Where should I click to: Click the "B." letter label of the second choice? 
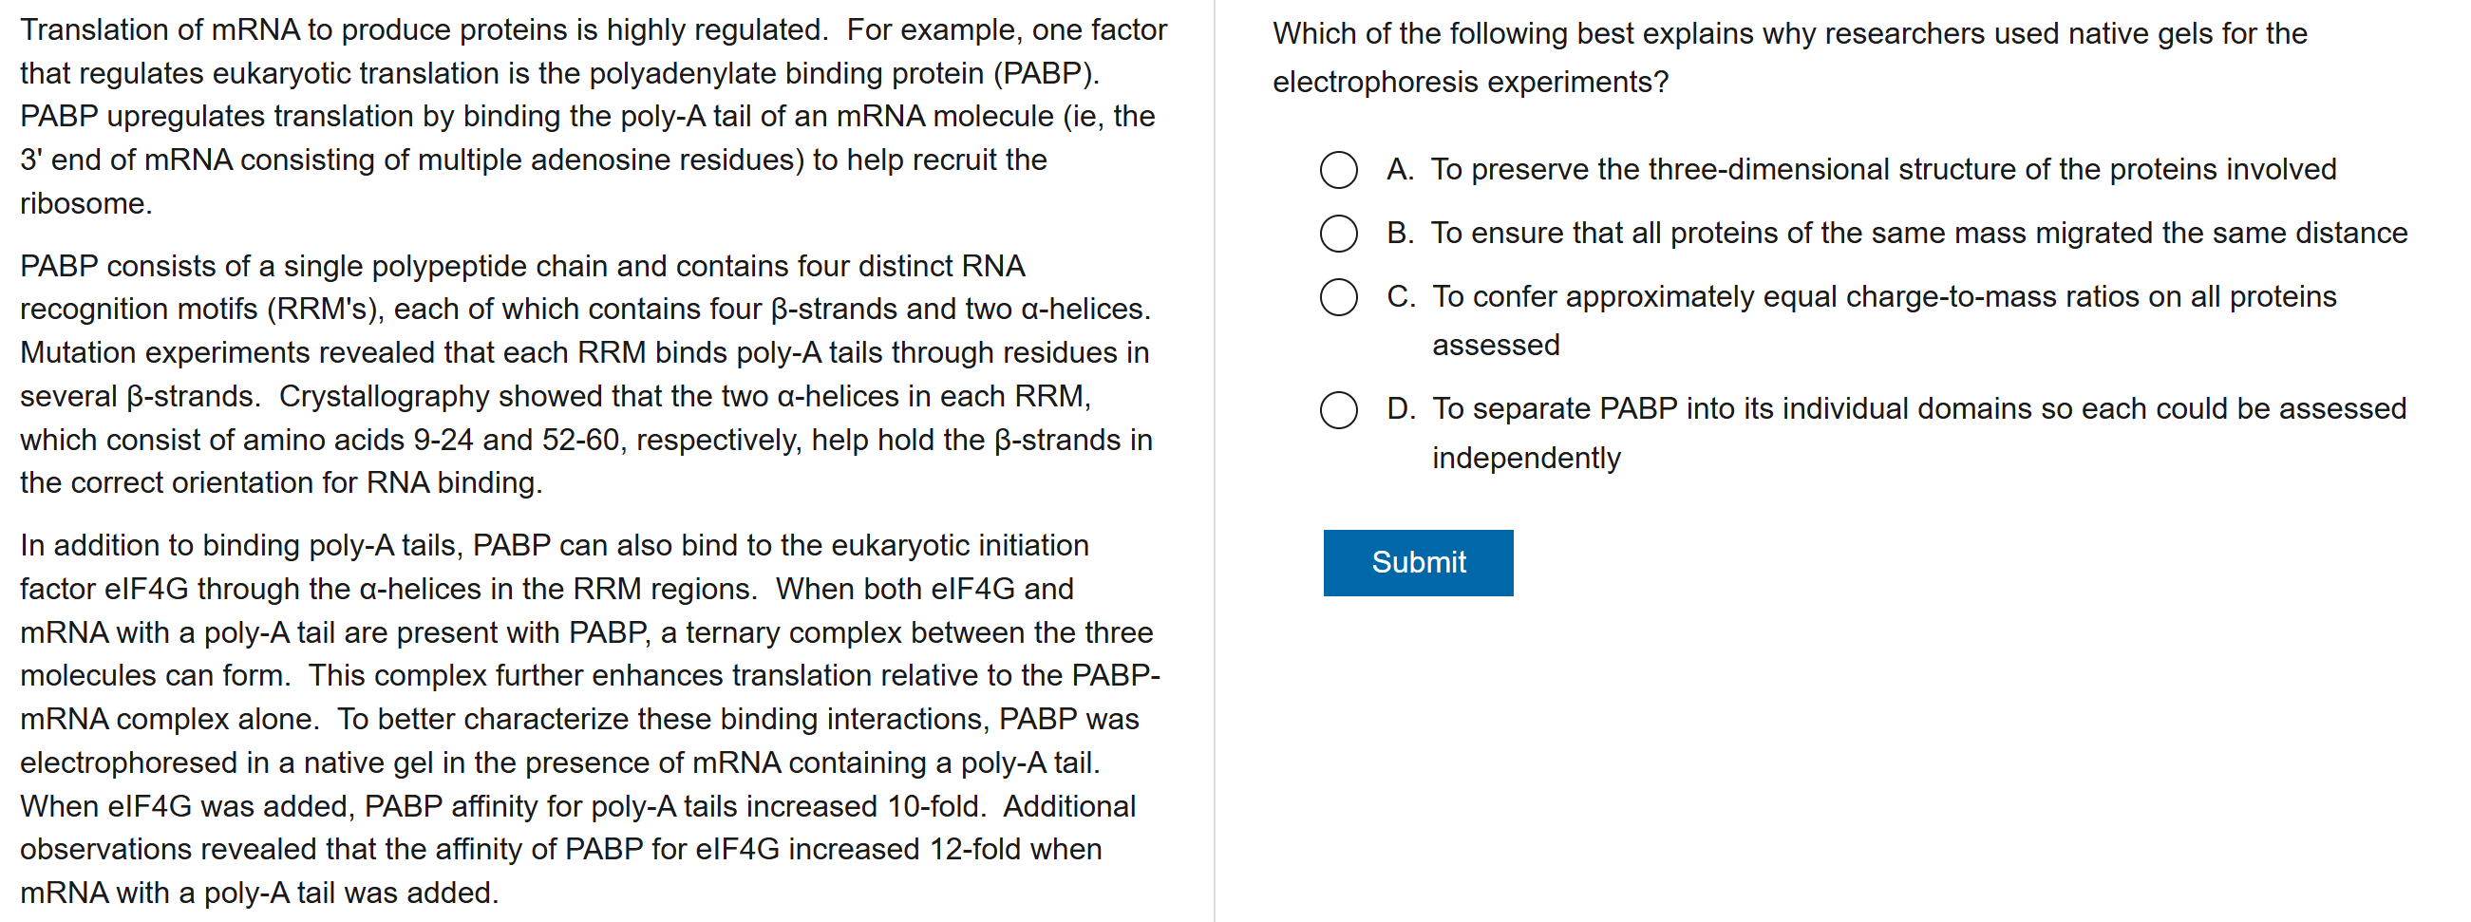point(1400,234)
